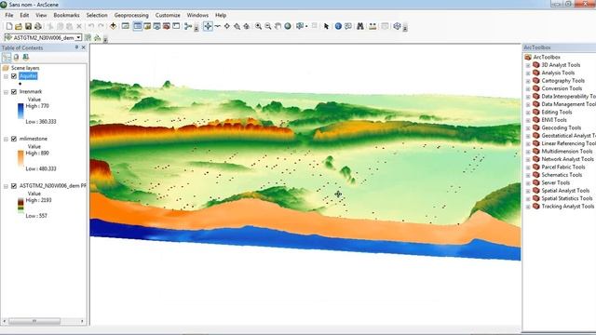596x335 pixels.
Task: Turn off ASTGTM2_N30W006_dem layer checkbox
Action: point(14,186)
